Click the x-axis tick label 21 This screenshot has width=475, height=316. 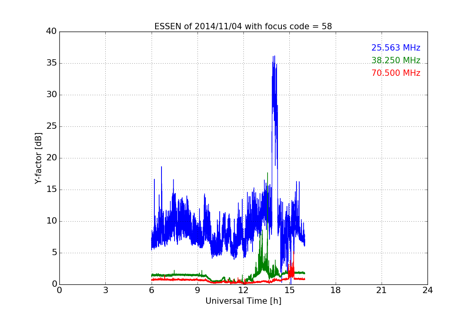[382, 290]
